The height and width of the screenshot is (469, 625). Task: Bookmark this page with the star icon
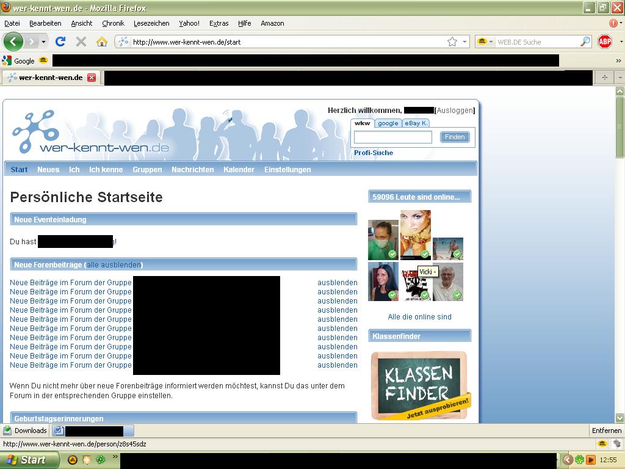tap(452, 42)
